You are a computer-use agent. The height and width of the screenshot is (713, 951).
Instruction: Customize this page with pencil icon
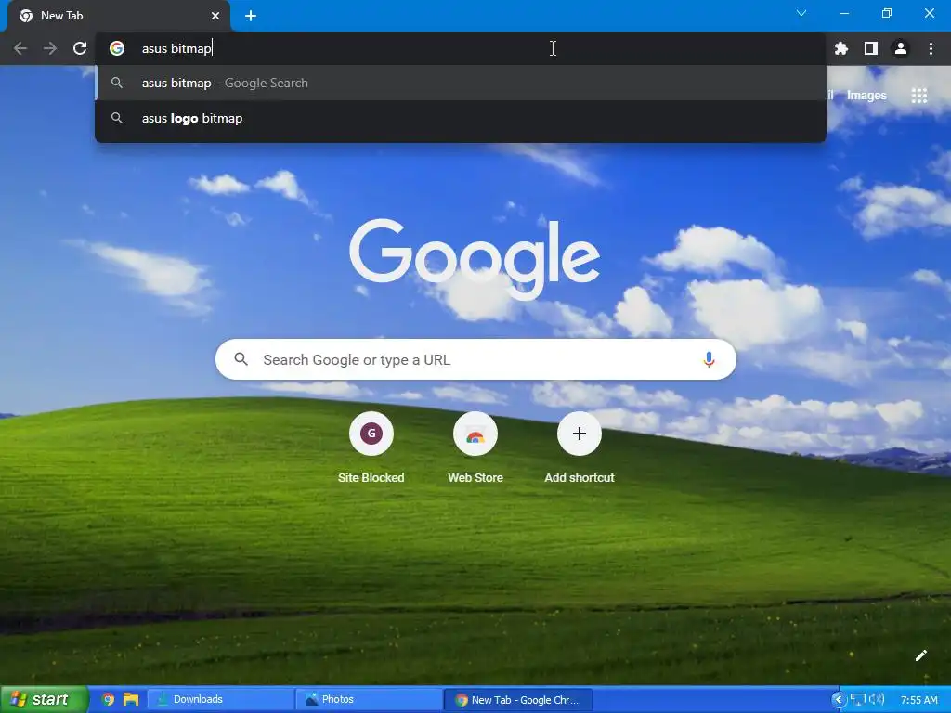click(x=920, y=655)
